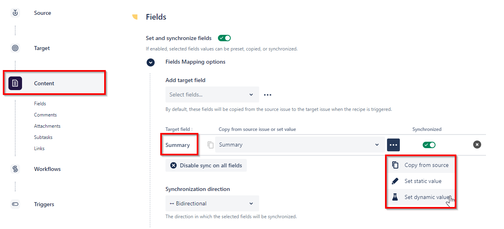This screenshot has width=504, height=229.
Task: Open the Select fields dropdown
Action: 212,94
